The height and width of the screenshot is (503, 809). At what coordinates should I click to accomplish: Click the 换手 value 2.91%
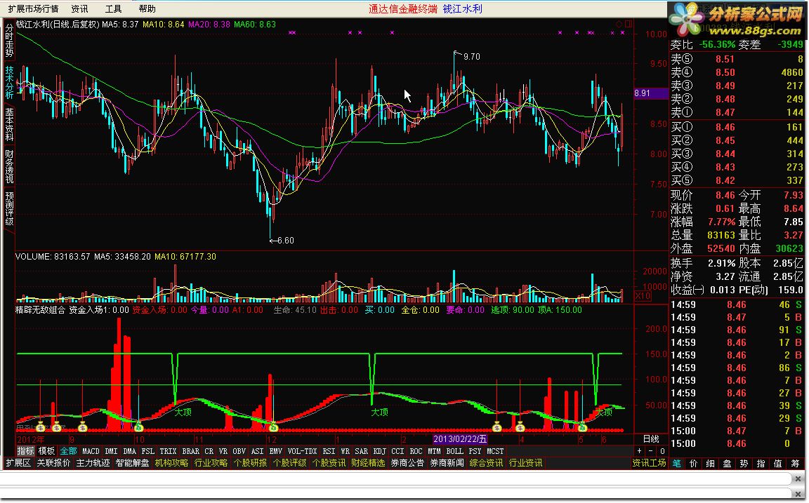721,263
